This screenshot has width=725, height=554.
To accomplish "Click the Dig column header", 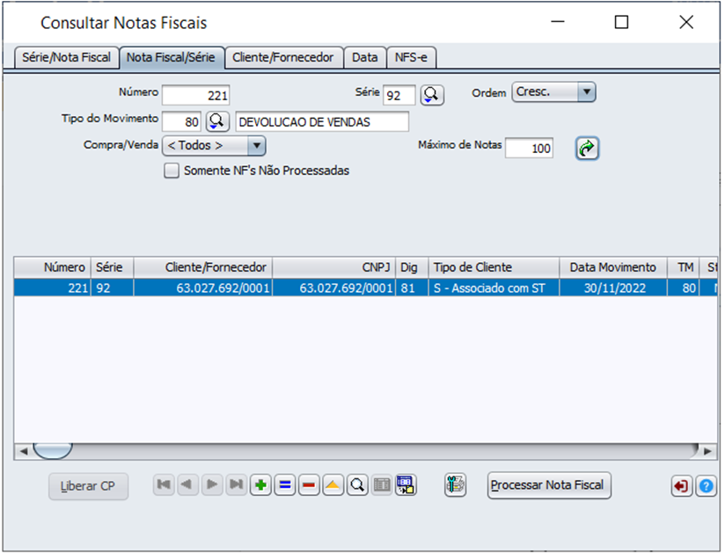I will click(x=412, y=267).
